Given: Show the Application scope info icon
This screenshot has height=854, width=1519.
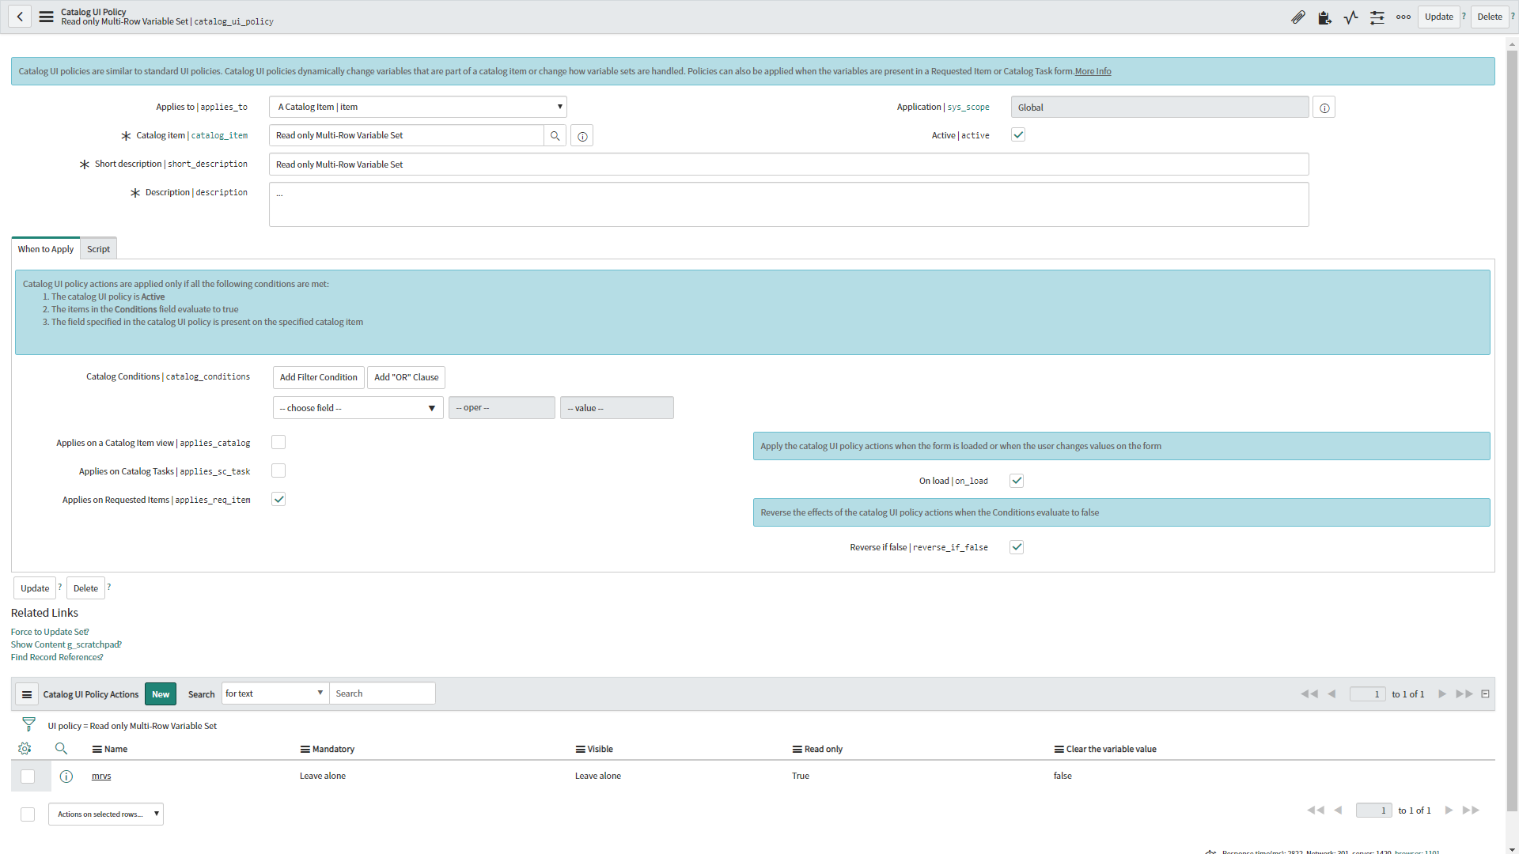Looking at the screenshot, I should pos(1324,108).
